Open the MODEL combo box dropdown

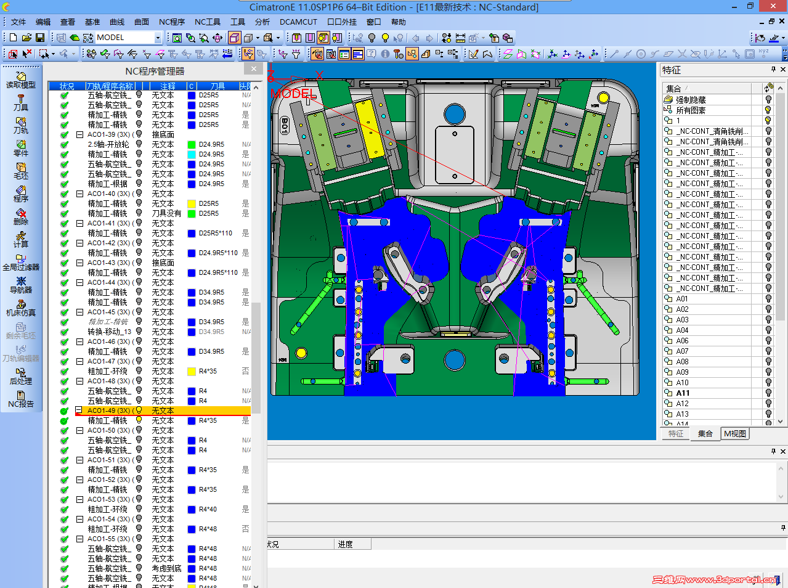click(158, 38)
